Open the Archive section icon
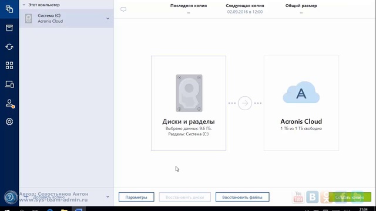This screenshot has height=211, width=376. click(x=9, y=28)
